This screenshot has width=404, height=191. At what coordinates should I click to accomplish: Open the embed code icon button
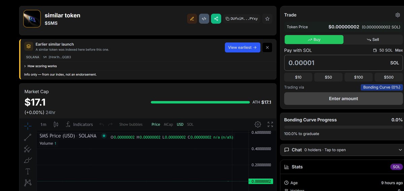[x=204, y=19]
